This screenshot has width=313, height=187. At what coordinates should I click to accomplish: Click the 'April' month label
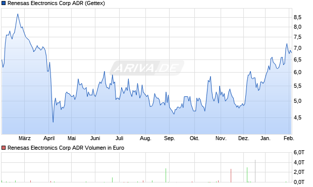[x=49, y=138]
